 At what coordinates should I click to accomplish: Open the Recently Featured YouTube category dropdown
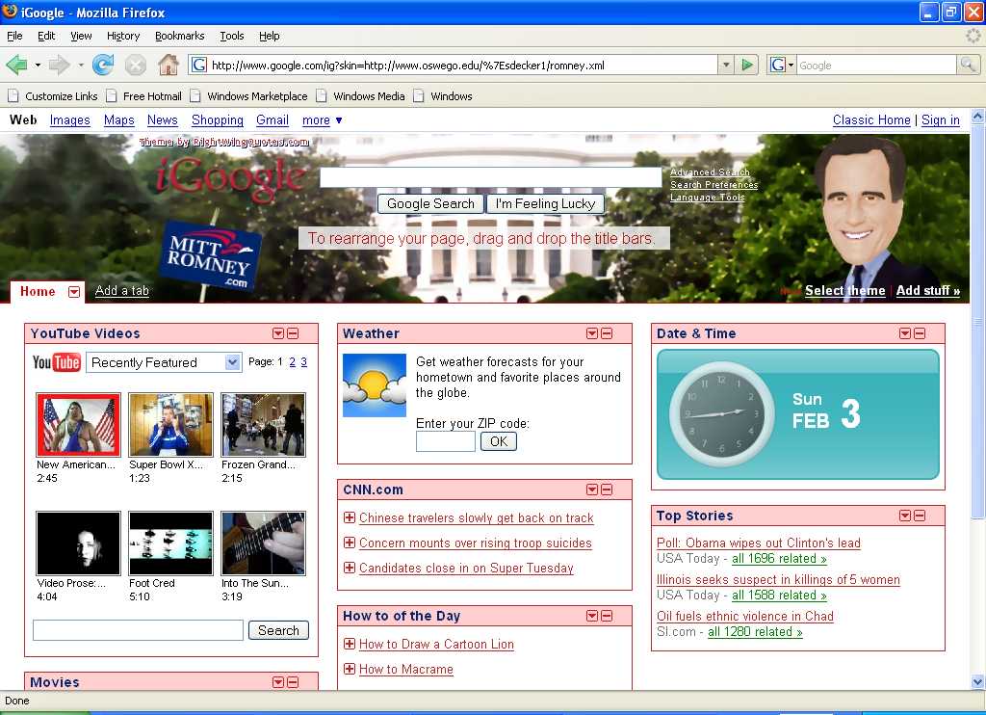[164, 362]
